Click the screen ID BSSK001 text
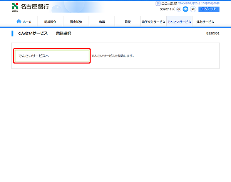Screen dimensions: 231x182 click(x=213, y=34)
